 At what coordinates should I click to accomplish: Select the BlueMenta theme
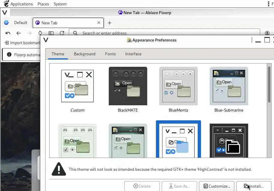(178, 86)
